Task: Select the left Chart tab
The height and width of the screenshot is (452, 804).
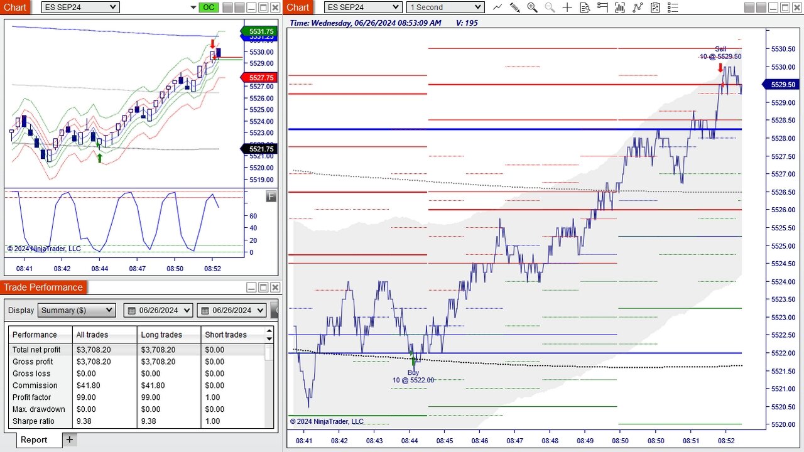Action: 15,8
